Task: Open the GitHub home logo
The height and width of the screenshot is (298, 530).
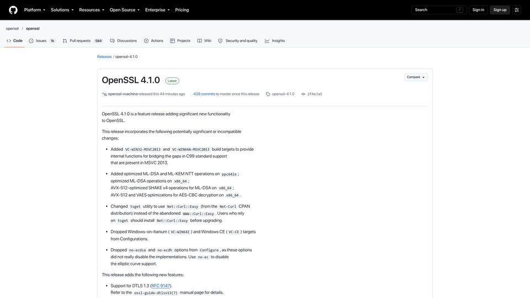Action: click(13, 10)
